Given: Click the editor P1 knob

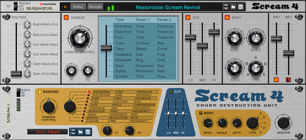Looking at the screenshot, I should [72, 71].
